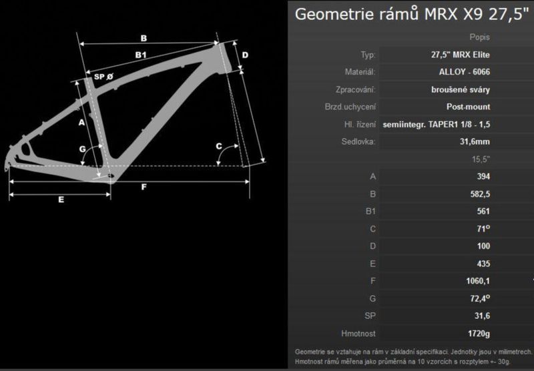Click the seat angle value '72,4°'
Screen dimensions: 534x371
[x=480, y=298]
